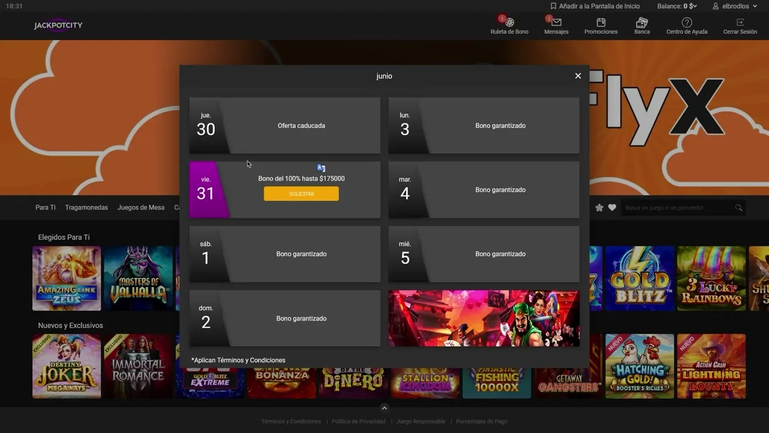
Task: Click Añadir a la Pantalla de Inicio
Action: click(x=600, y=6)
